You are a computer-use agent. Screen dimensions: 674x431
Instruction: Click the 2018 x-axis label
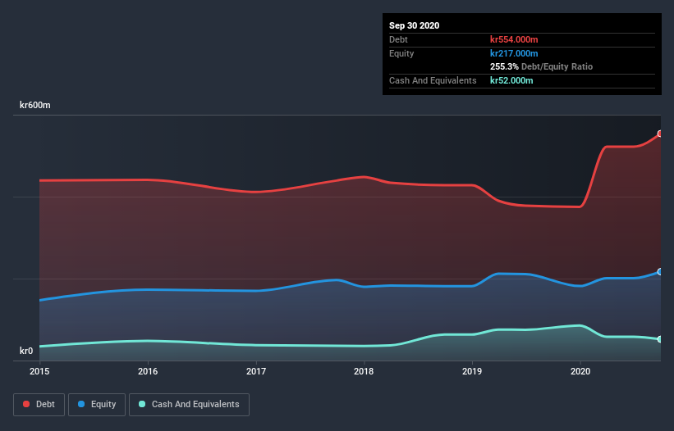pos(364,371)
